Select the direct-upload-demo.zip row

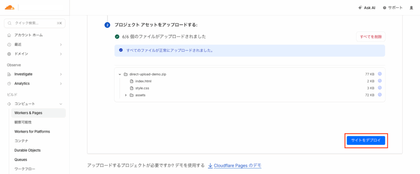[x=250, y=74]
